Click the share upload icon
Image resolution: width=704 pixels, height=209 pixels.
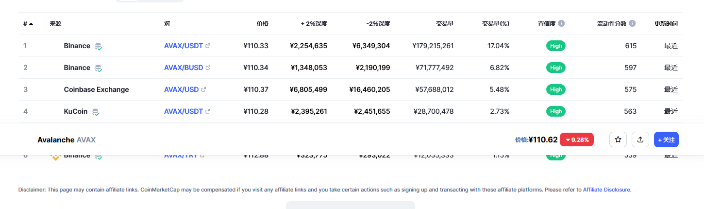(x=640, y=139)
